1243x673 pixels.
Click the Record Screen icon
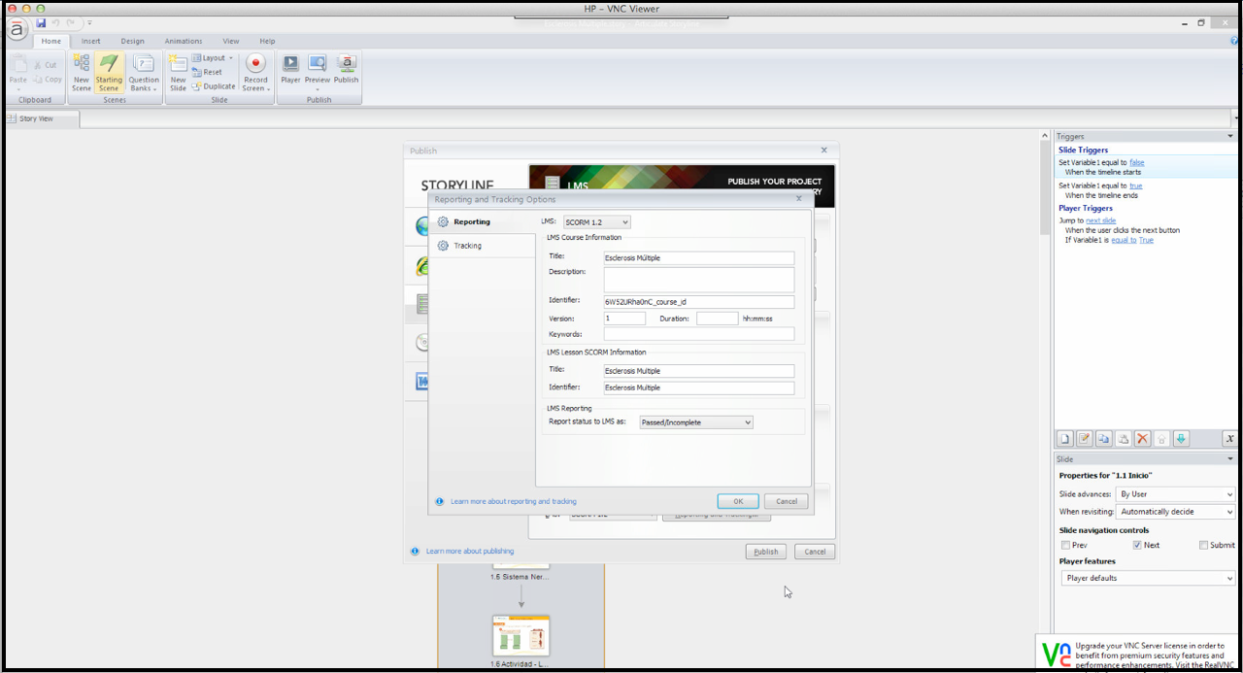pyautogui.click(x=255, y=66)
